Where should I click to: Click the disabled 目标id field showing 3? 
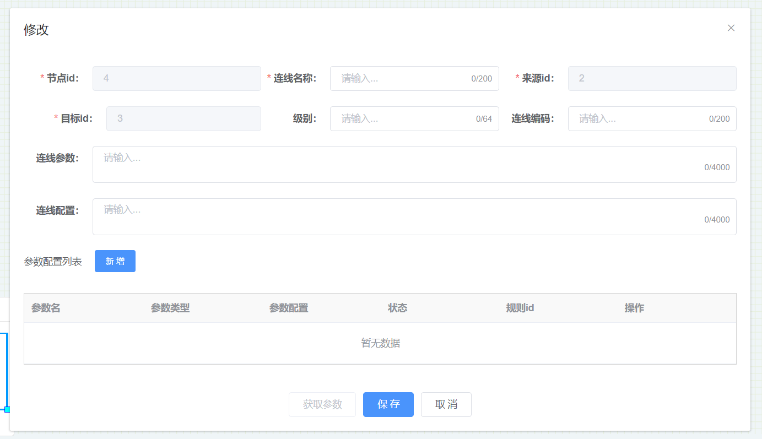(x=183, y=118)
